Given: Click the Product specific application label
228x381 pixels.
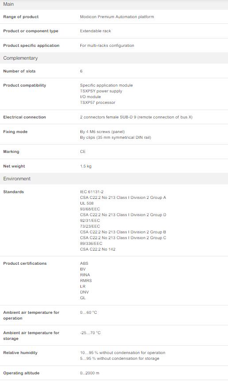Looking at the screenshot, I should tap(31, 46).
